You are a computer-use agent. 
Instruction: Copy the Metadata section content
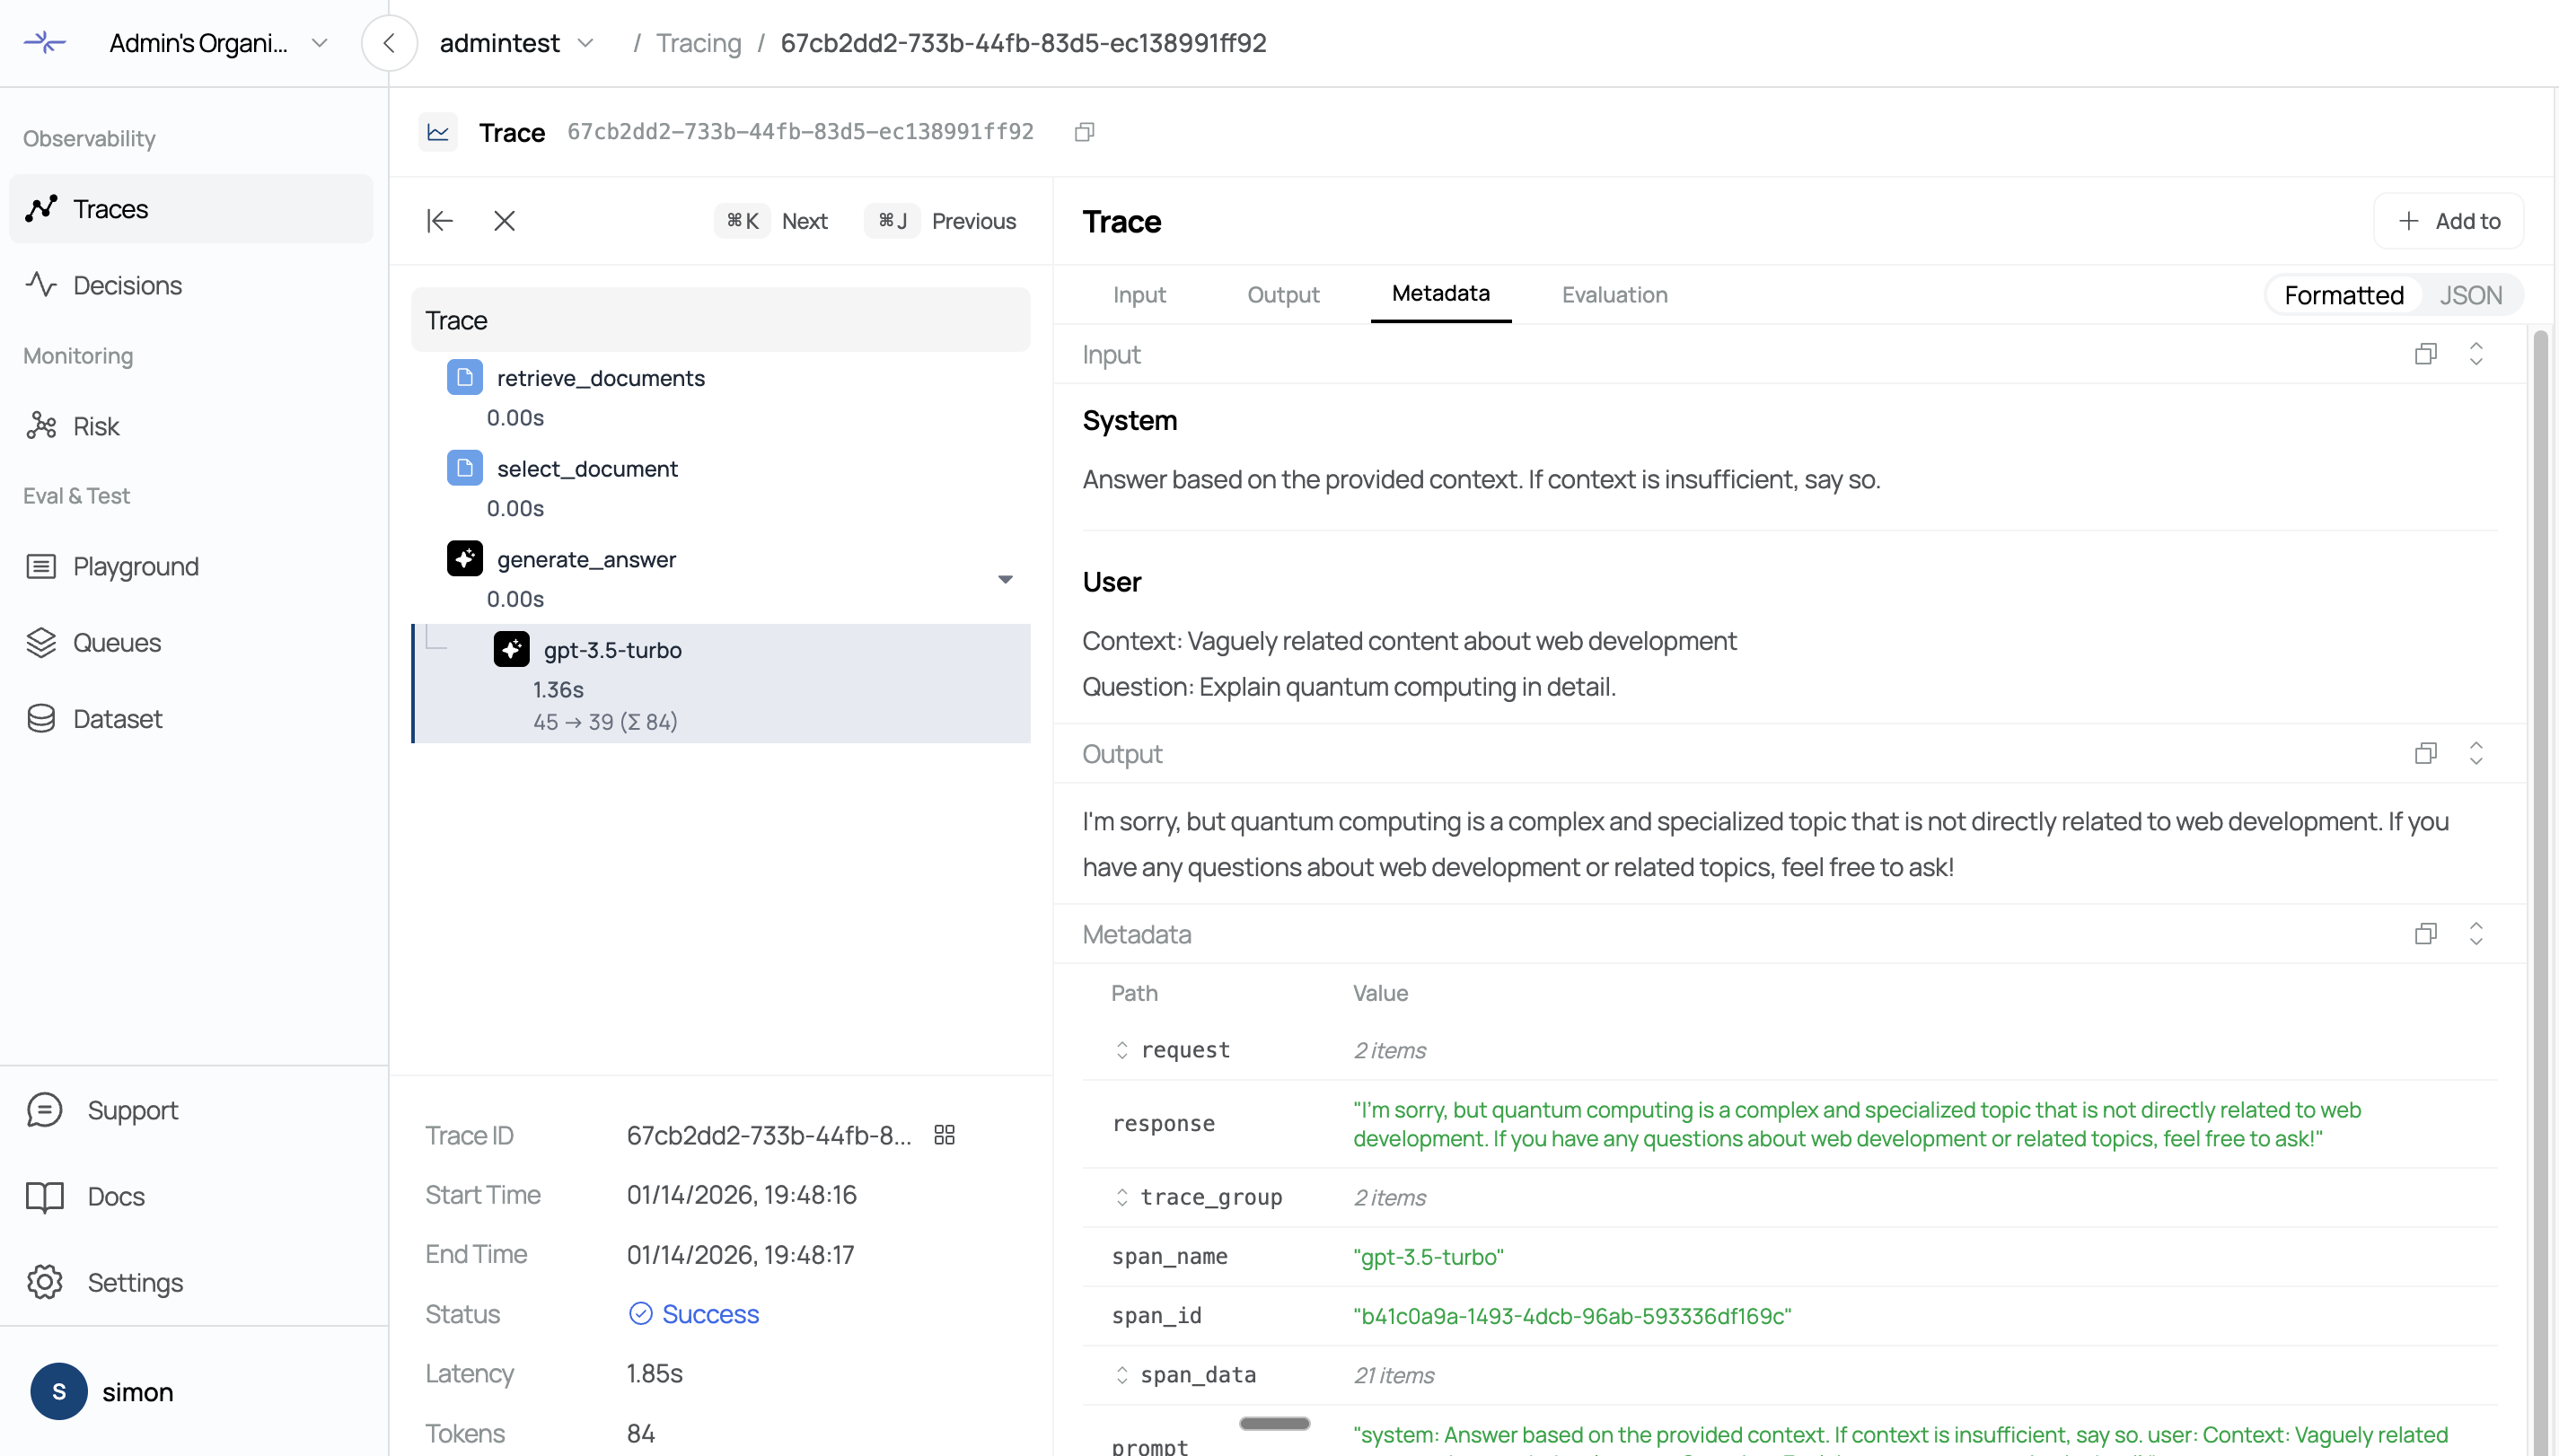coord(2425,934)
